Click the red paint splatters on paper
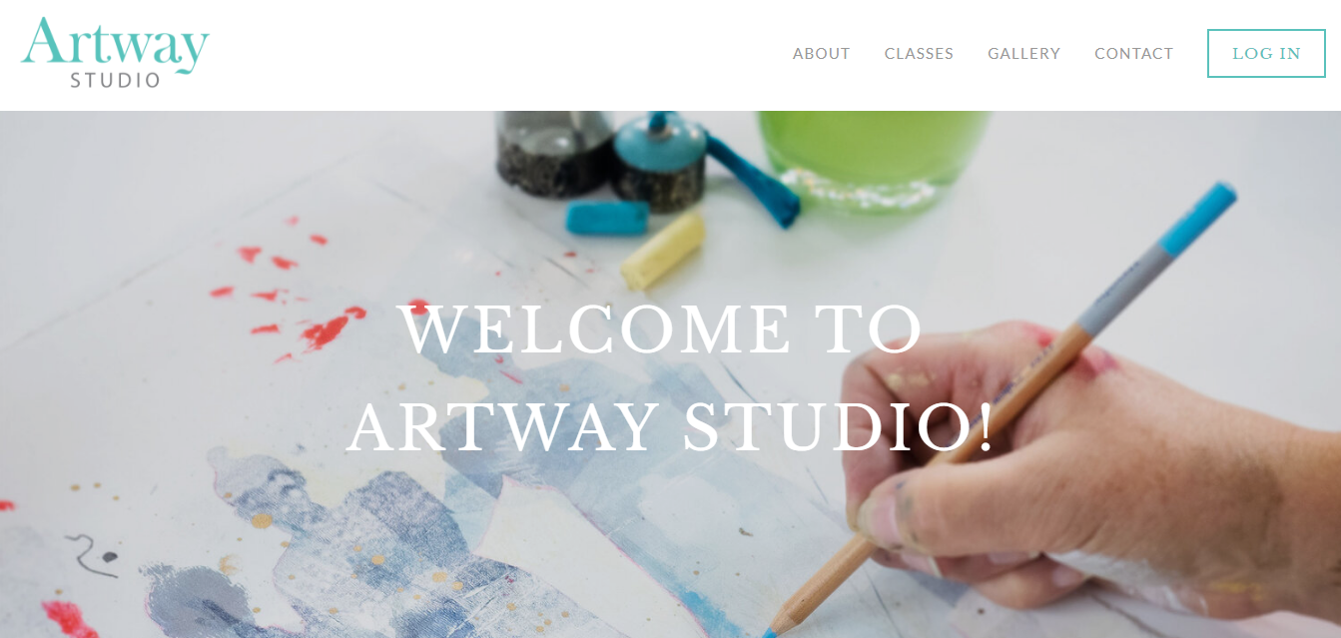Image resolution: width=1341 pixels, height=638 pixels. click(x=290, y=290)
